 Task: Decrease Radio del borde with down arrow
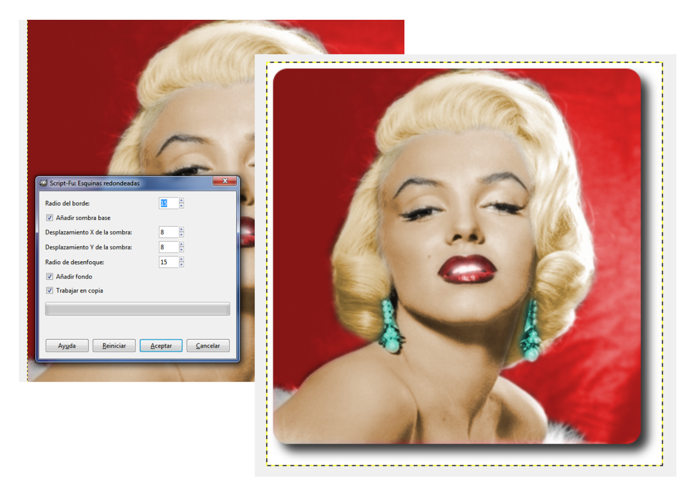pyautogui.click(x=181, y=206)
